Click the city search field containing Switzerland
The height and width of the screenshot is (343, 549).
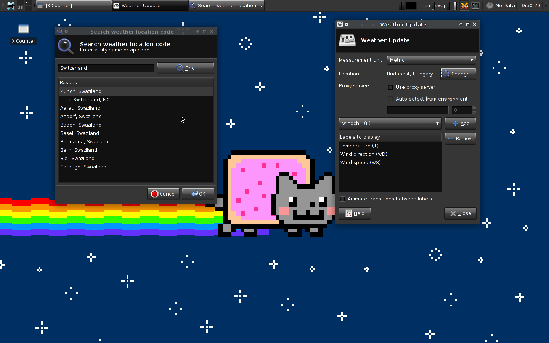(x=106, y=68)
